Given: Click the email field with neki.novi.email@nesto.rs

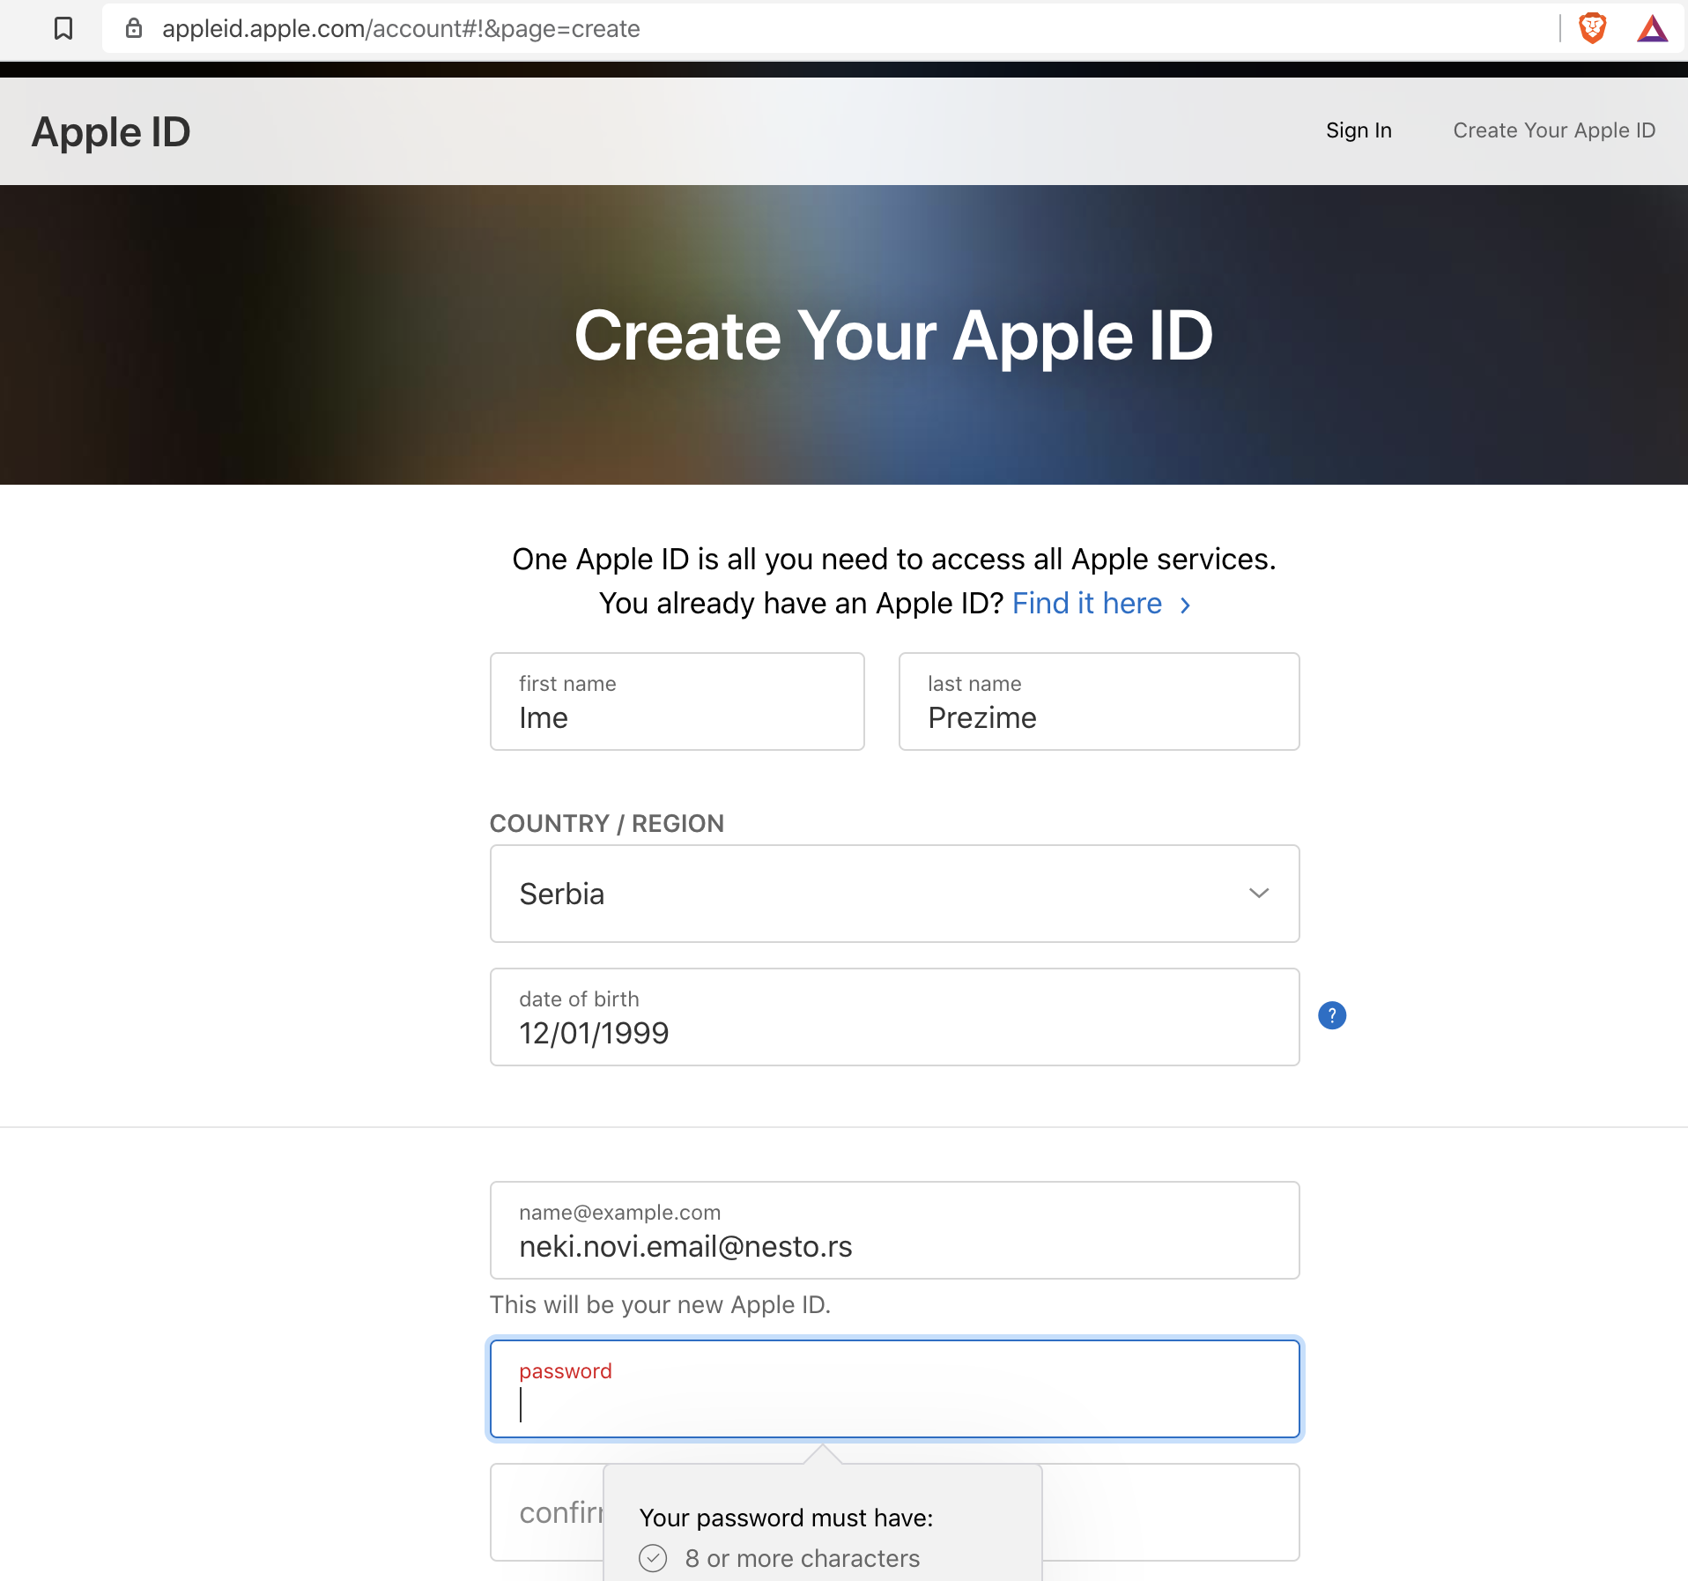Looking at the screenshot, I should [894, 1230].
